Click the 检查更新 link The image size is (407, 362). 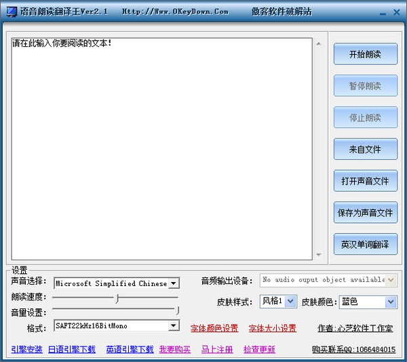(x=259, y=349)
